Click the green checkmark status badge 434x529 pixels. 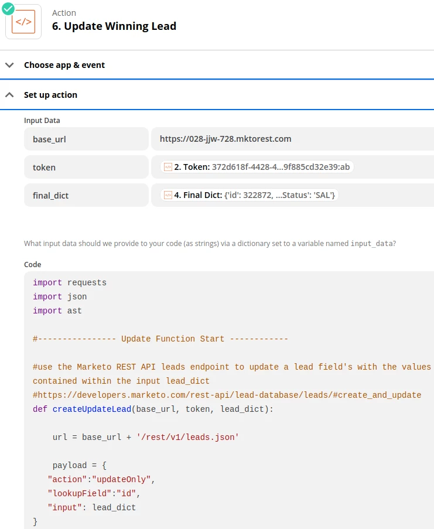click(8, 9)
